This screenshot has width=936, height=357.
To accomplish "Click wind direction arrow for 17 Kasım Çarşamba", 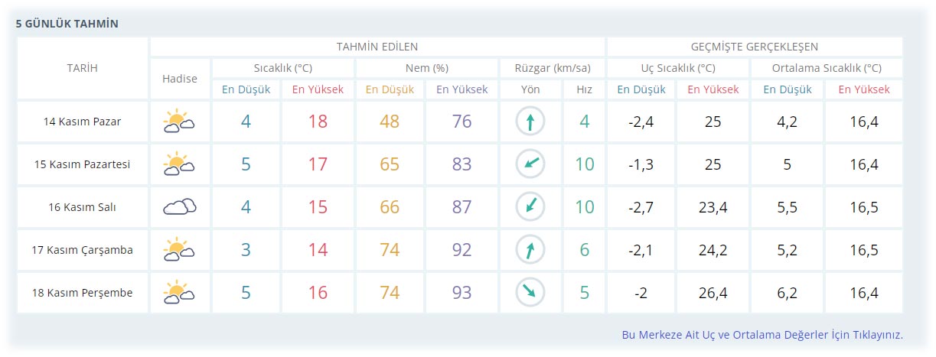I will click(x=530, y=250).
